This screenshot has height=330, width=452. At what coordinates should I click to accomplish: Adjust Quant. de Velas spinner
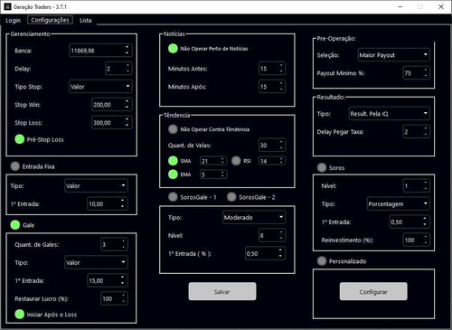(x=281, y=145)
